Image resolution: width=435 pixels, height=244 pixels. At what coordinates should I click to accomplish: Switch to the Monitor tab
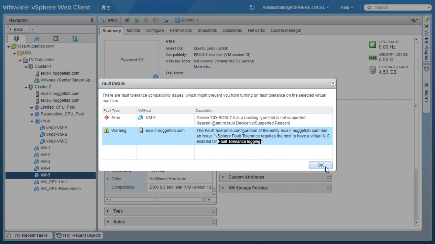pyautogui.click(x=133, y=30)
